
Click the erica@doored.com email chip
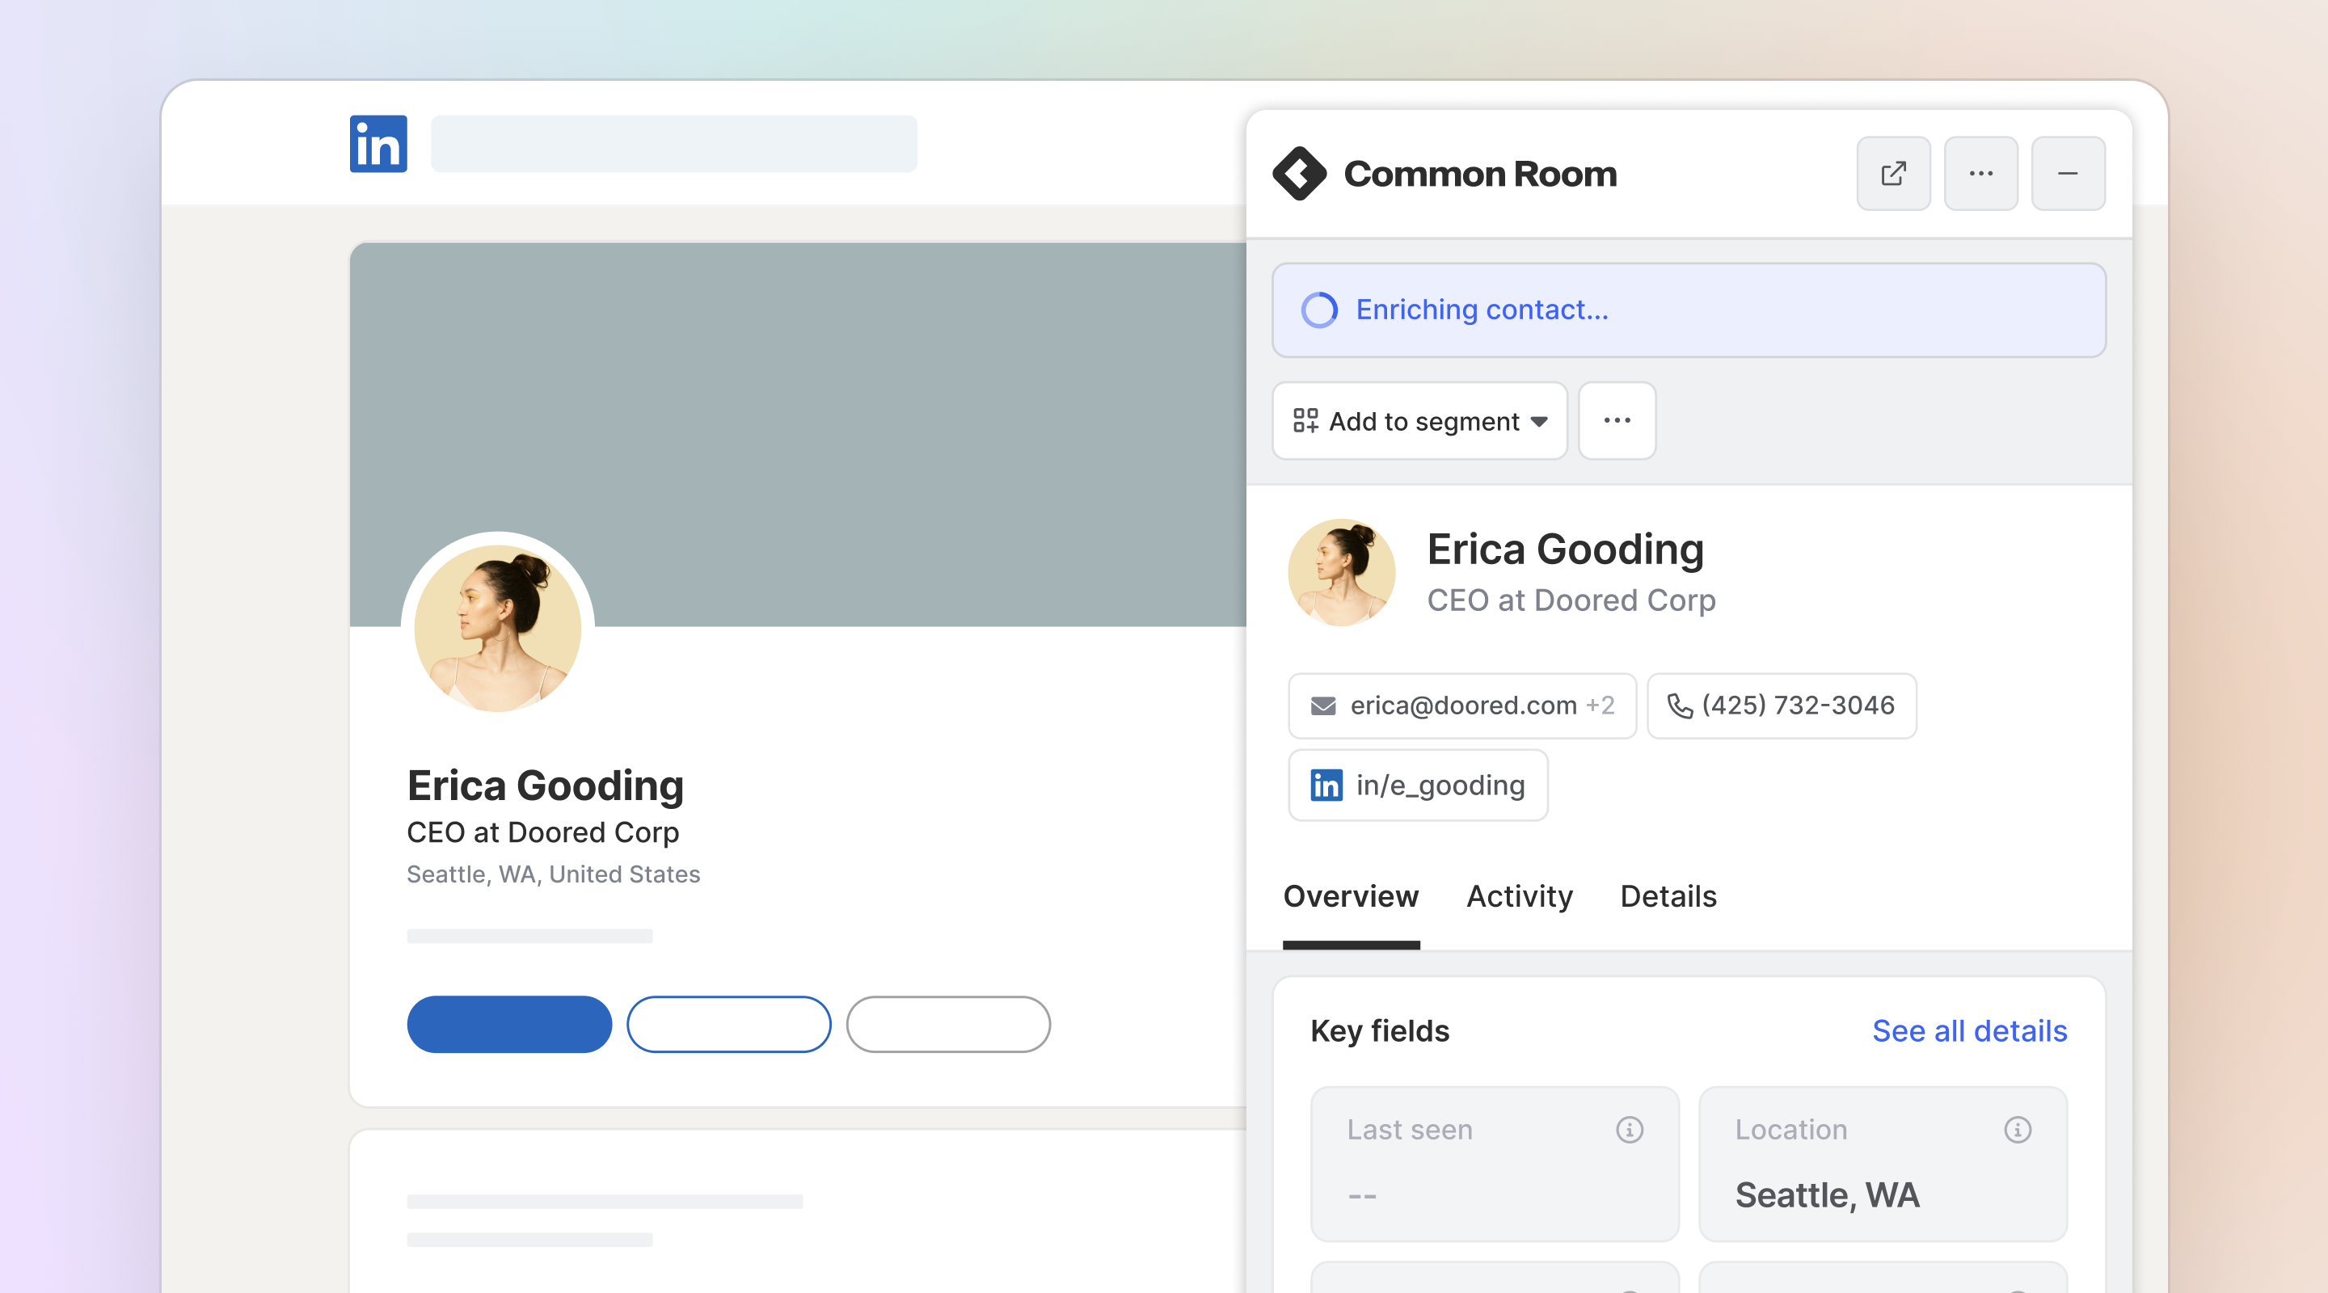click(x=1461, y=705)
